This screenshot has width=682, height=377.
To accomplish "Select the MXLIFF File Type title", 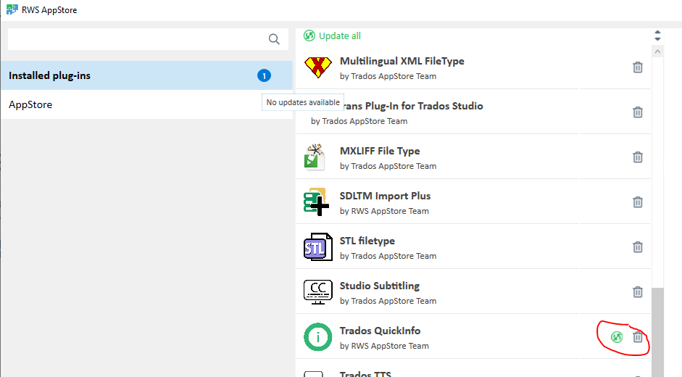I will pyautogui.click(x=380, y=151).
